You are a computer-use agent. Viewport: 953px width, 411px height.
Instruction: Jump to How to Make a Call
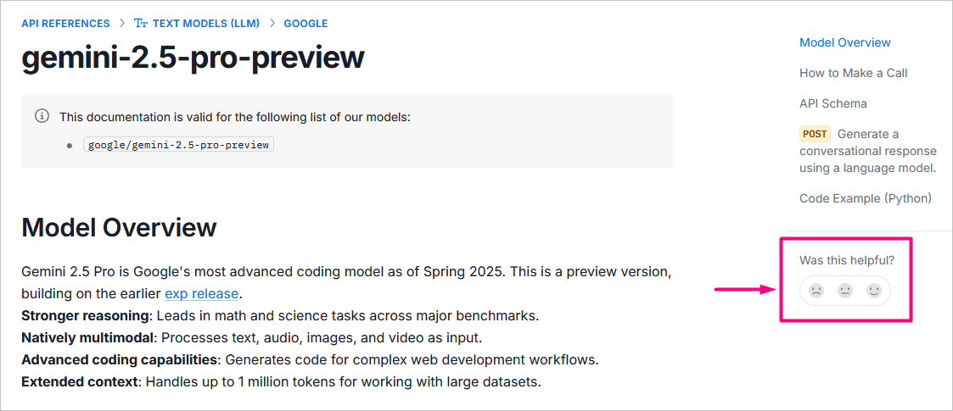853,73
